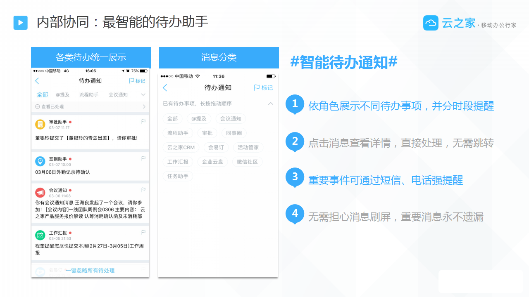The height and width of the screenshot is (297, 529).
Task: Tap Wi-Fi icon in right phone status bar
Action: tap(198, 76)
